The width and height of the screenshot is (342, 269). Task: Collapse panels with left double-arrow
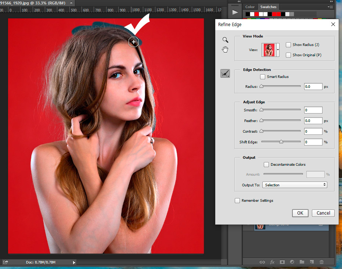tap(239, 1)
